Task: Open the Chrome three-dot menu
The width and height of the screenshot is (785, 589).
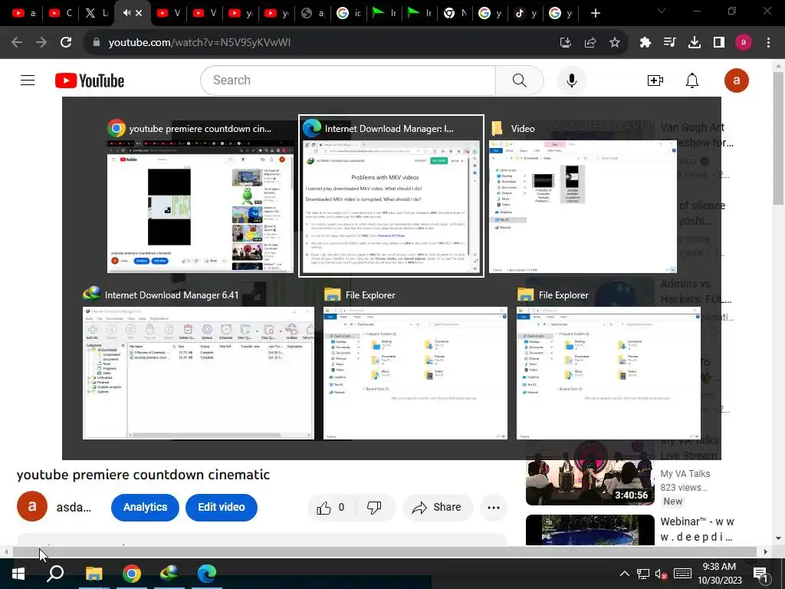Action: coord(768,43)
